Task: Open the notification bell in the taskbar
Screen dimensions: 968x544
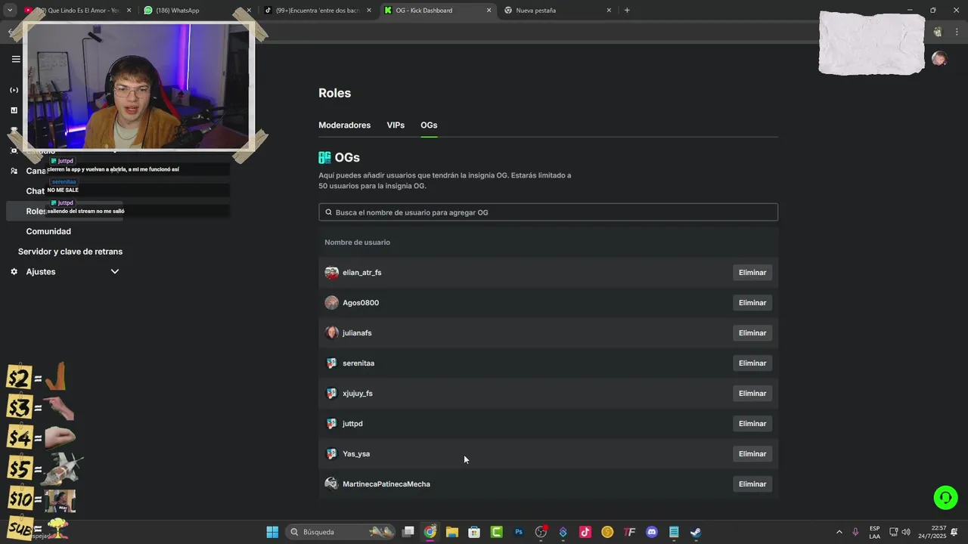Action: [x=955, y=532]
